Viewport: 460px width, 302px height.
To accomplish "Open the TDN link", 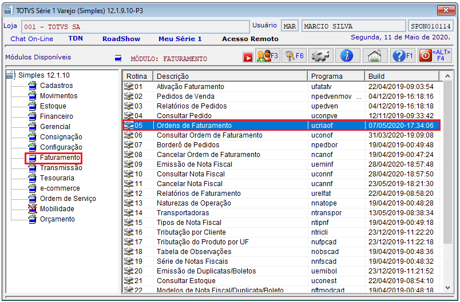I will [76, 39].
